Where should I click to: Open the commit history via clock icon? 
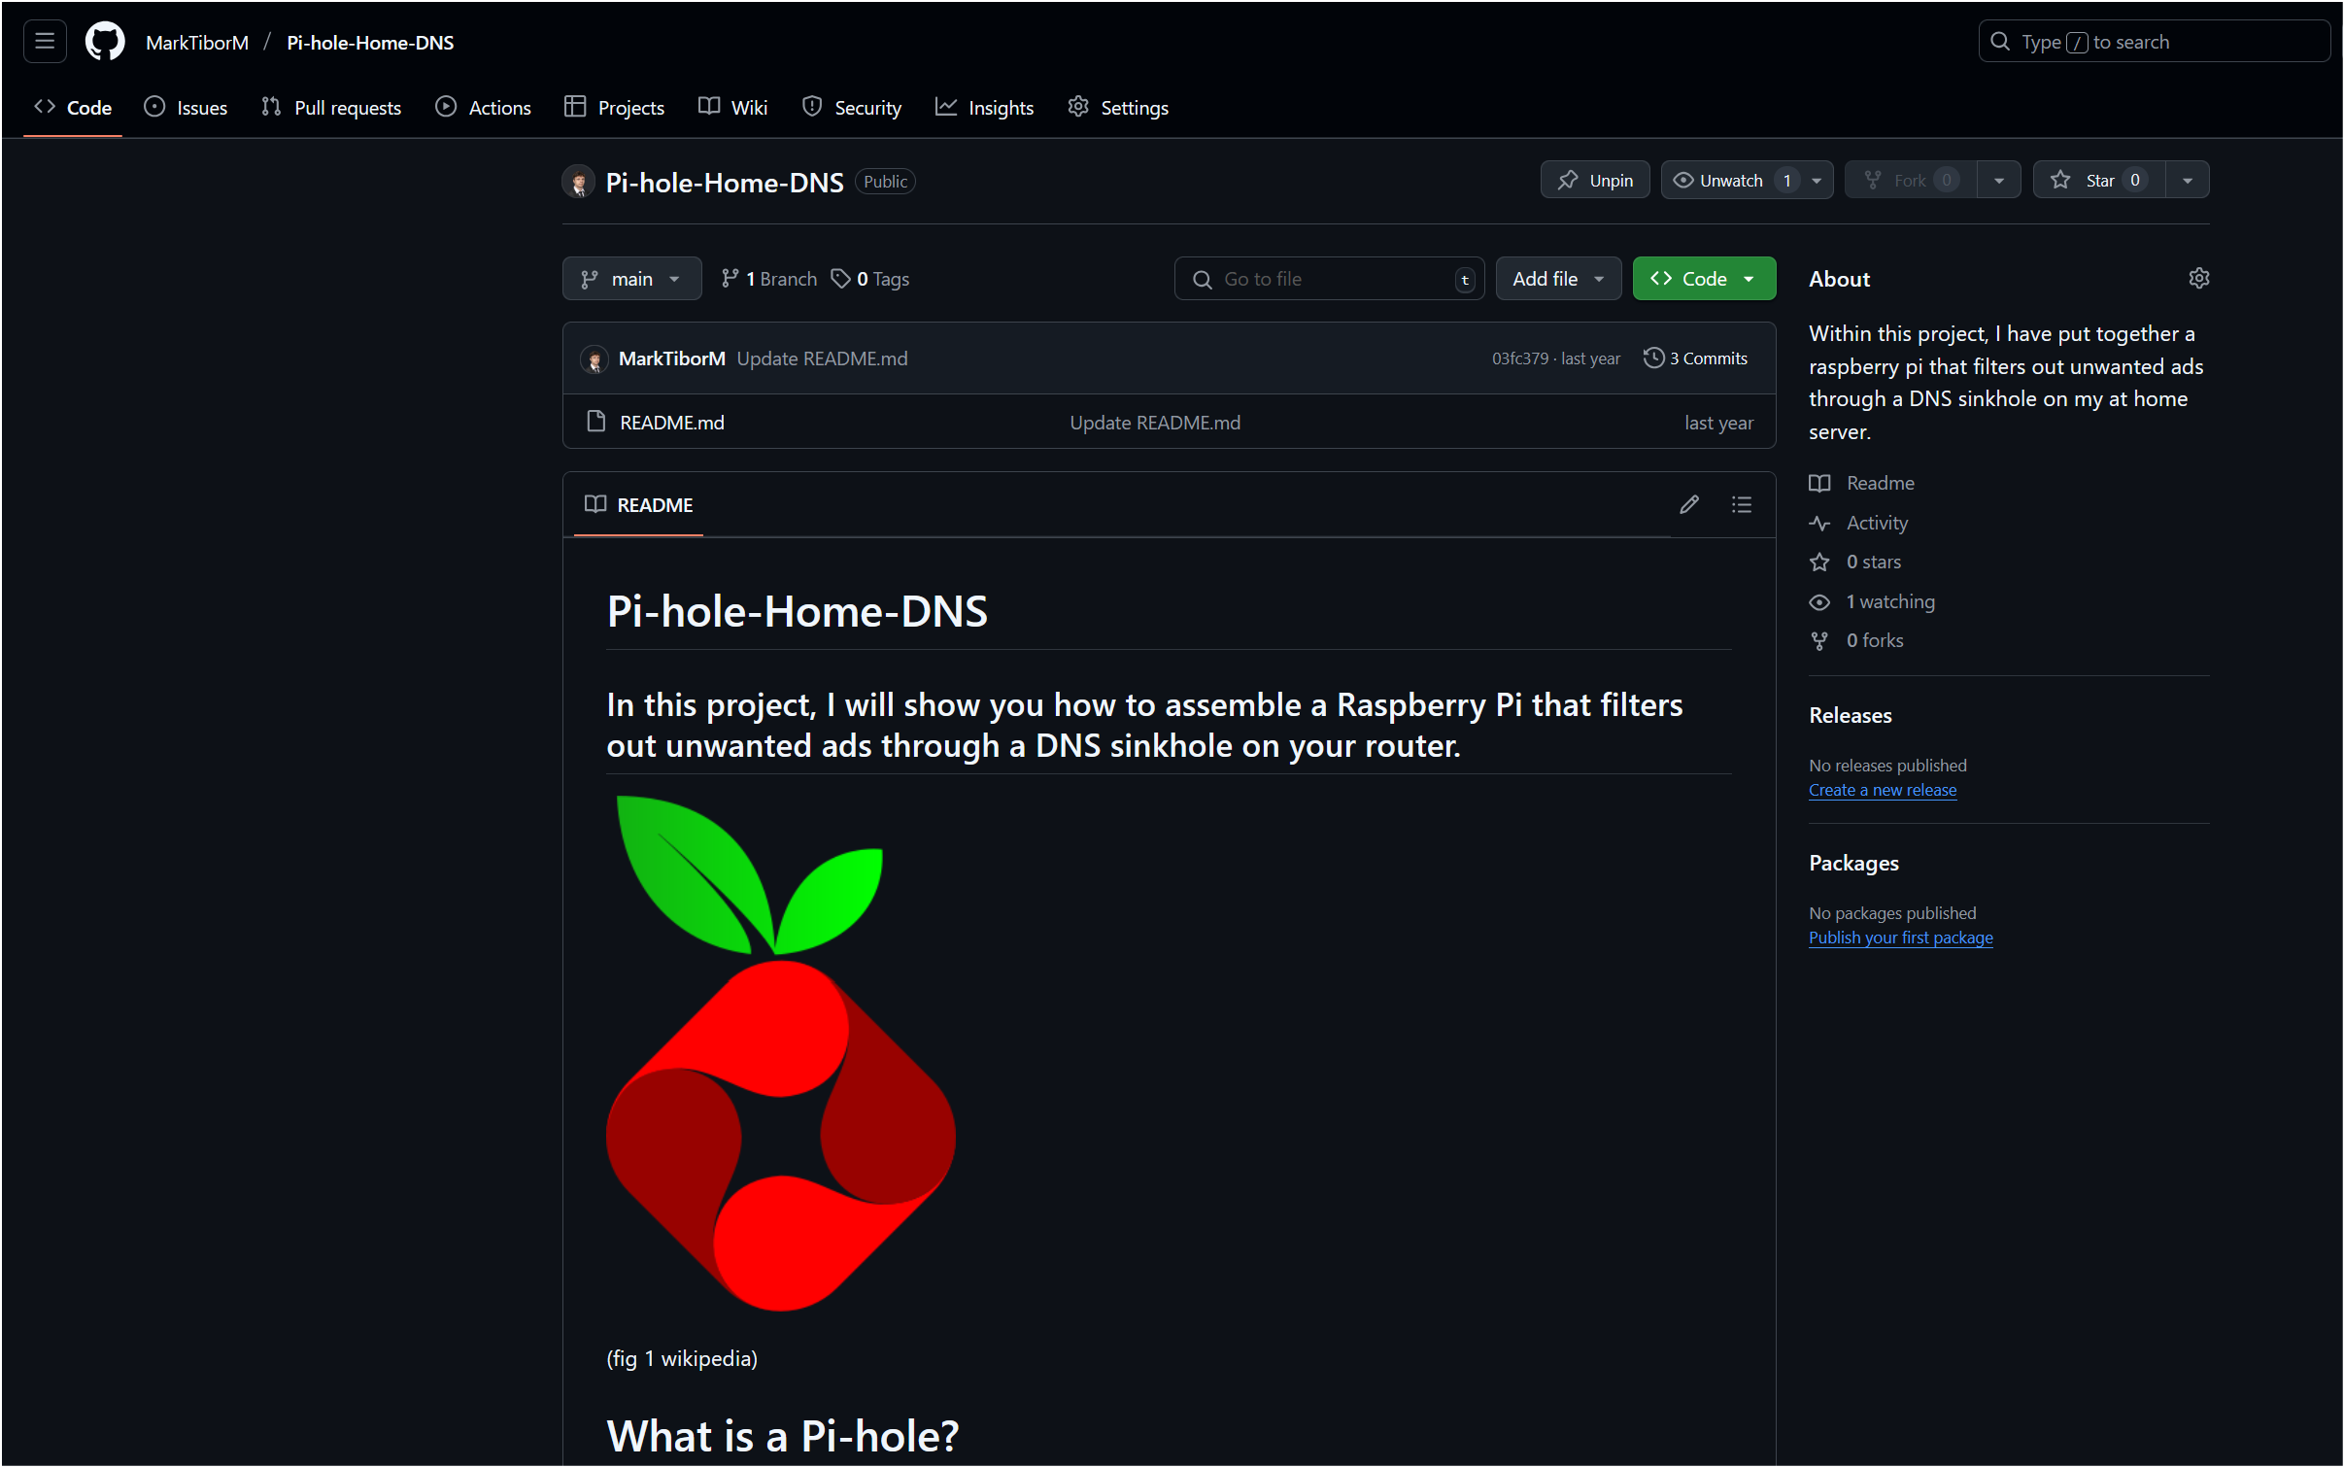pos(1653,358)
